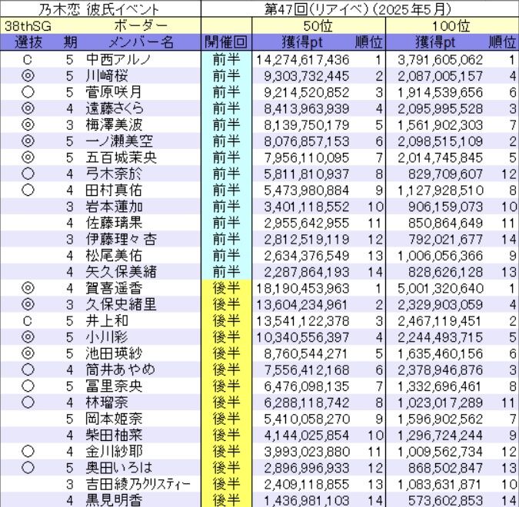Click member name 池田瑛紗
Viewport: 519px width, 507px height.
pyautogui.click(x=114, y=353)
